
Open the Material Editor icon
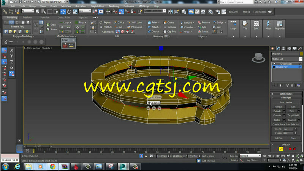211,12
